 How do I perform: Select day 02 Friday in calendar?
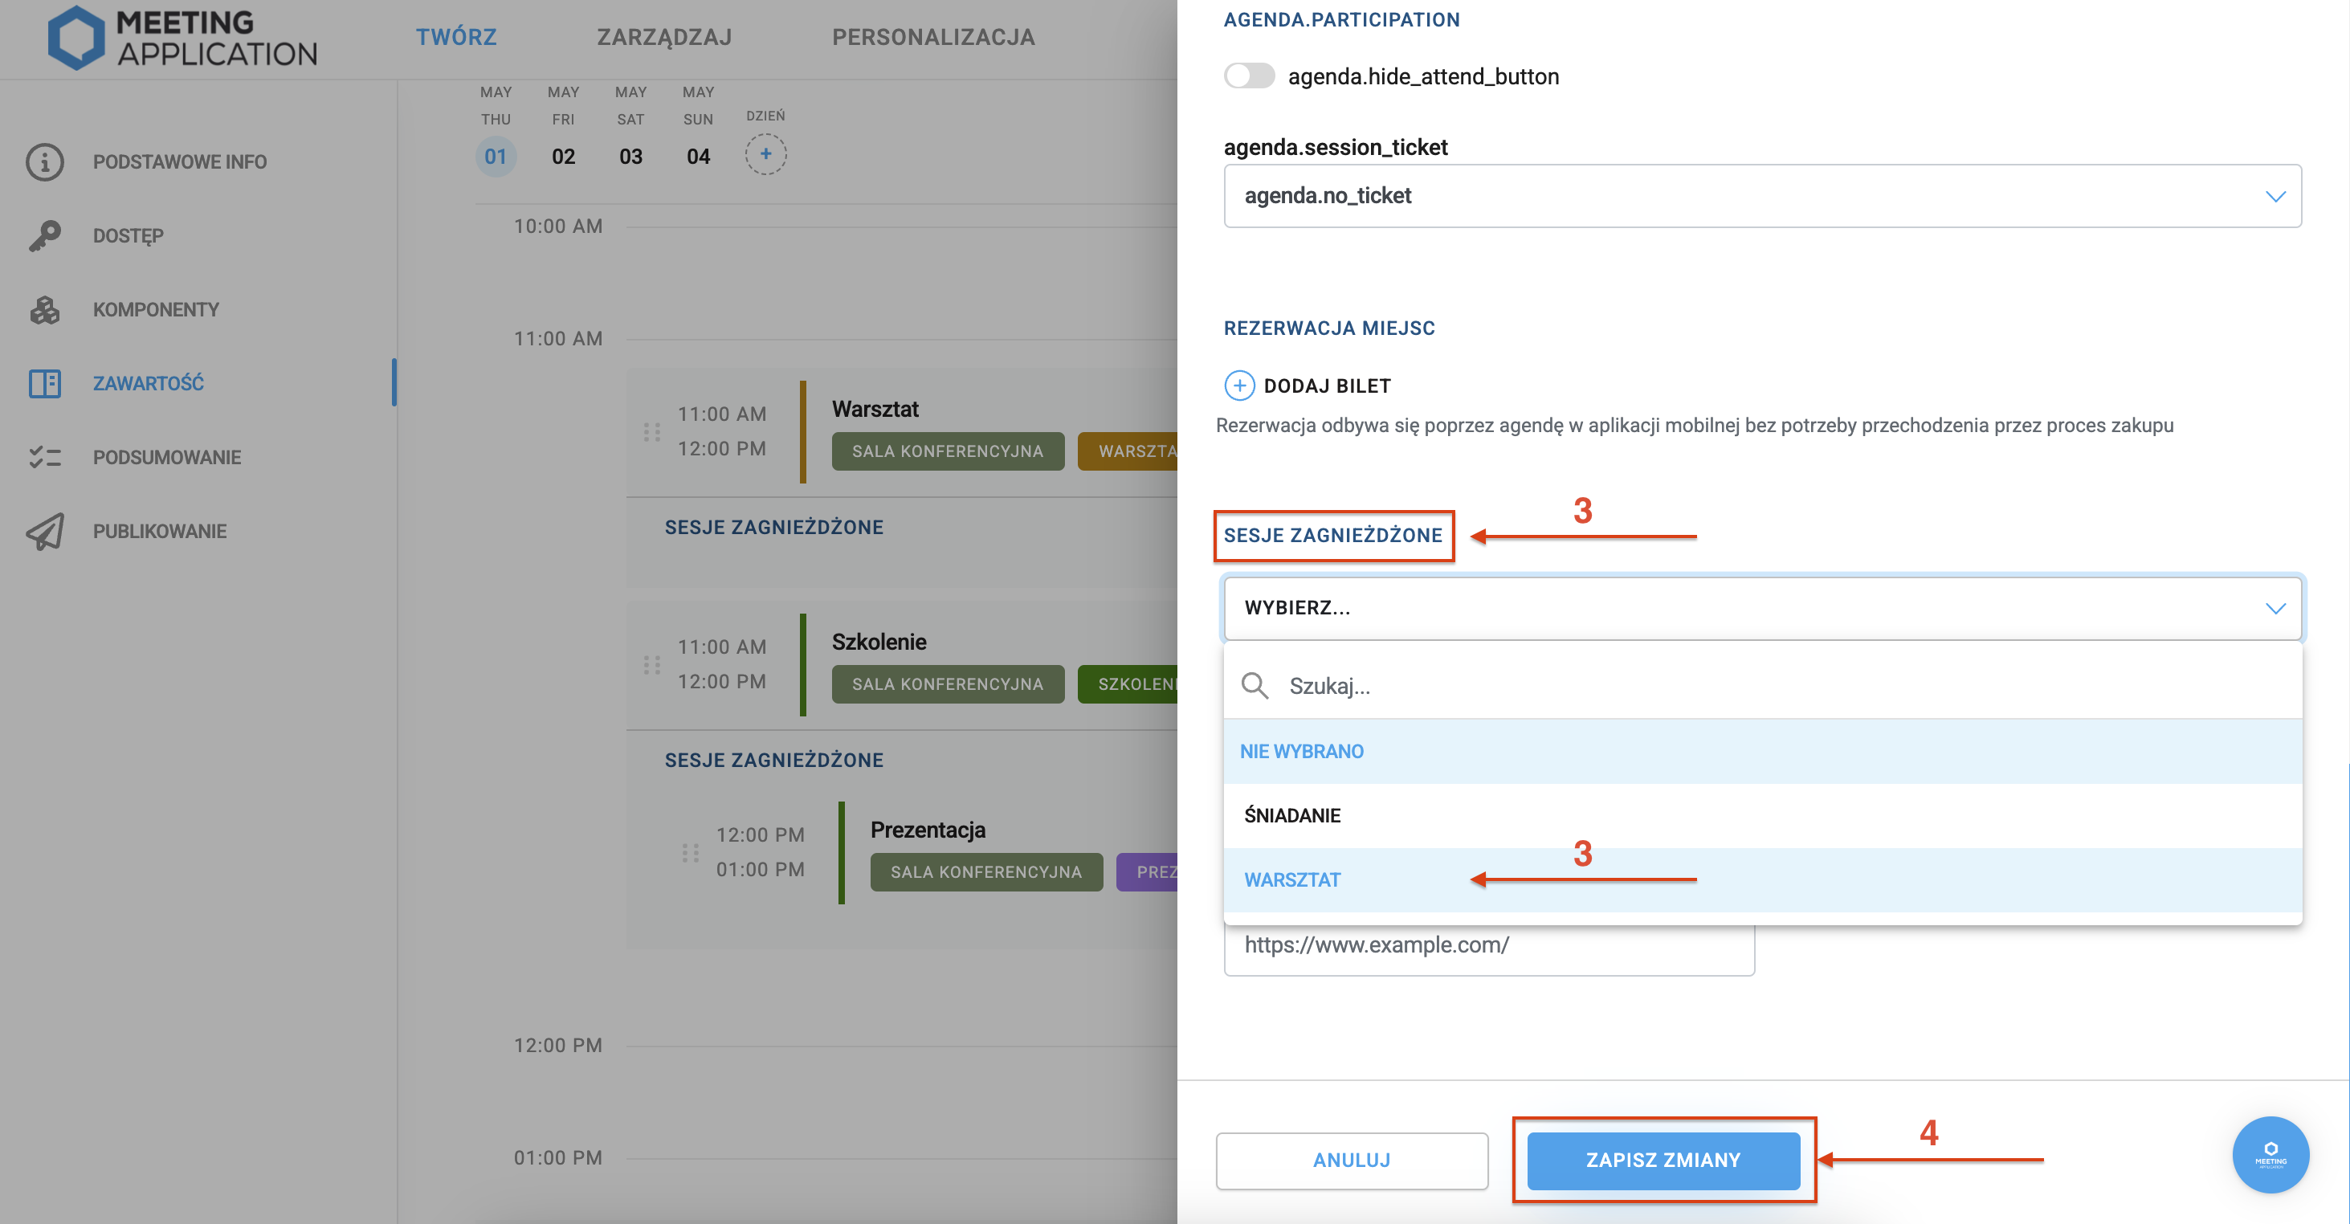click(563, 156)
